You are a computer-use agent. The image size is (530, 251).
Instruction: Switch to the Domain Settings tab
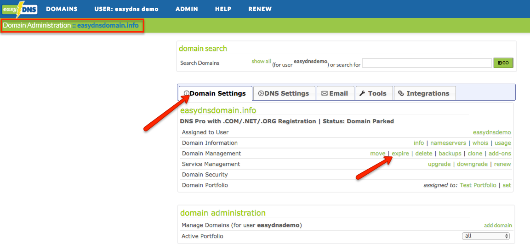[x=215, y=93]
